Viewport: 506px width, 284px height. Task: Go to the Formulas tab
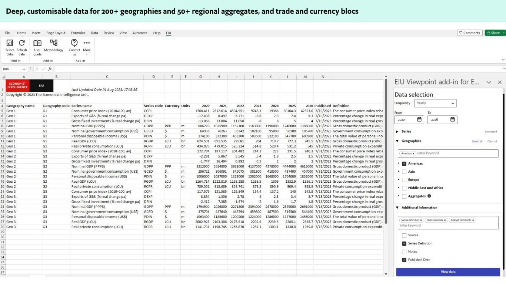coord(78,33)
